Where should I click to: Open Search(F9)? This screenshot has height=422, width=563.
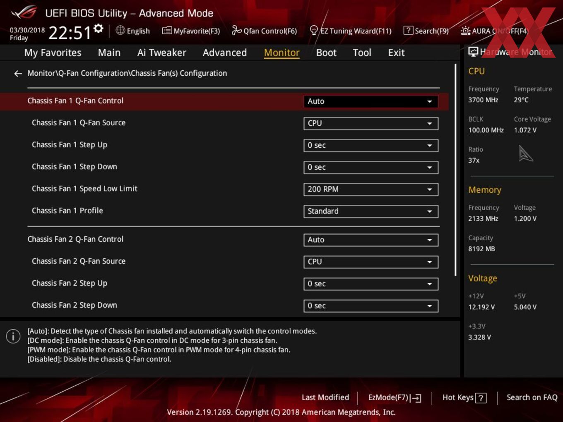pyautogui.click(x=426, y=31)
